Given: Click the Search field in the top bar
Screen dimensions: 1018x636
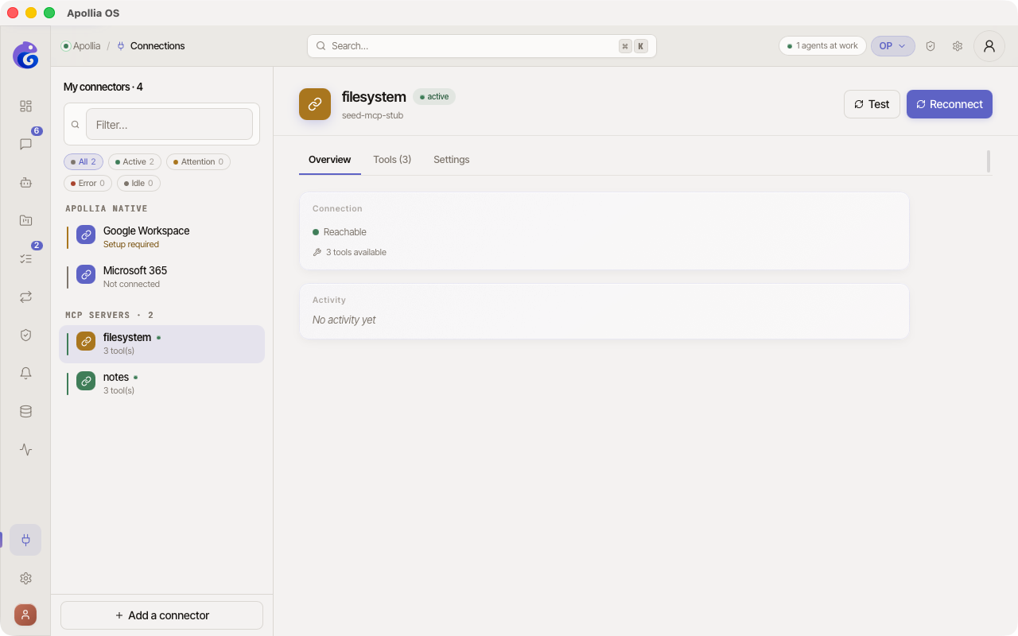Looking at the screenshot, I should coord(482,46).
